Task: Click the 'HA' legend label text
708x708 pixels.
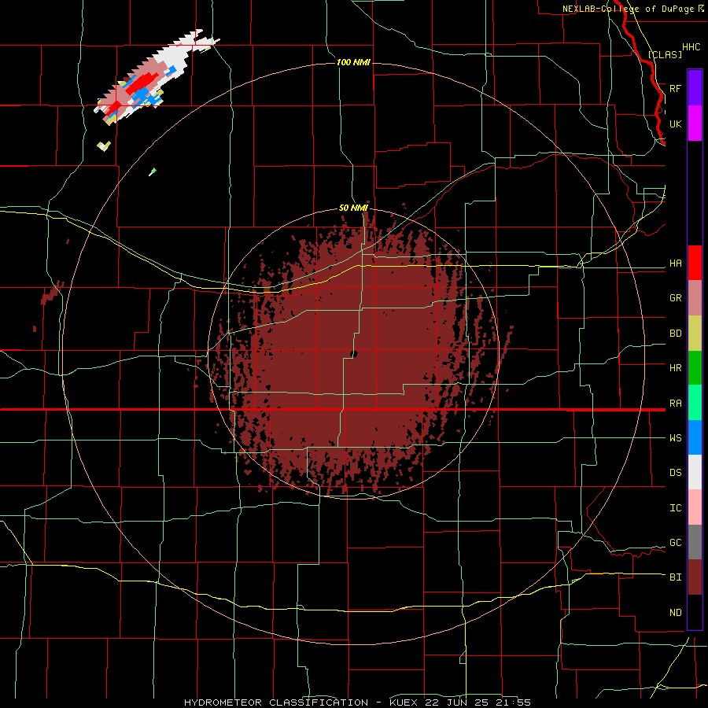Action: [676, 264]
